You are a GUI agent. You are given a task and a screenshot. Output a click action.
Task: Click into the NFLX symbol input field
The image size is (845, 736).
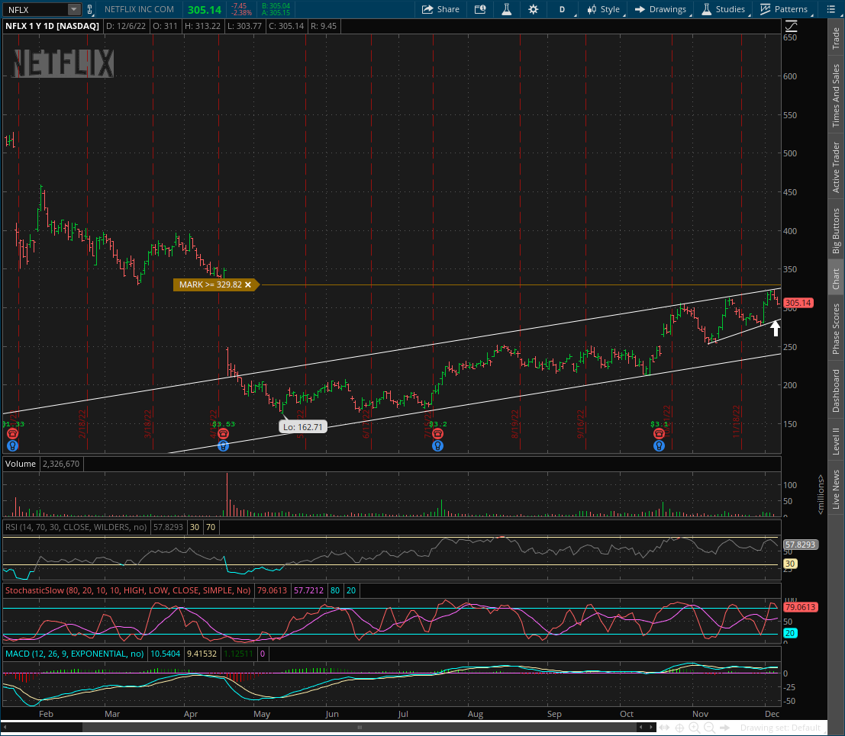(x=36, y=9)
